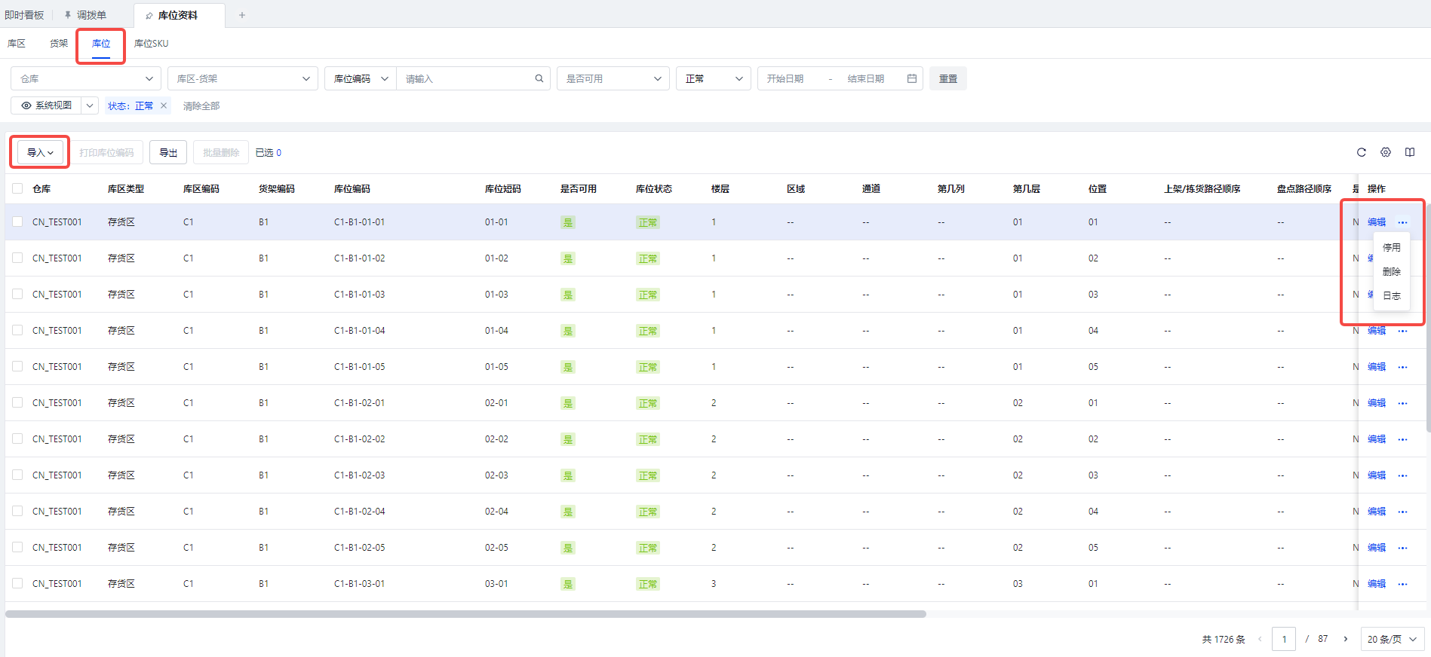
Task: Select checkbox for row C1-B1-02-05
Action: click(17, 547)
